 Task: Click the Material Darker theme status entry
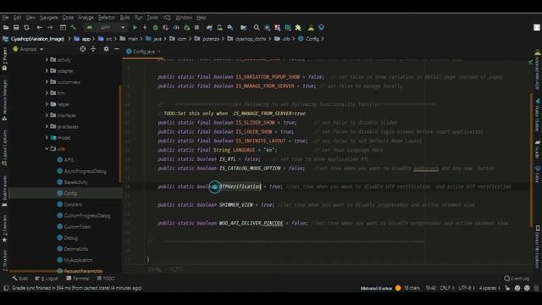coord(376,288)
